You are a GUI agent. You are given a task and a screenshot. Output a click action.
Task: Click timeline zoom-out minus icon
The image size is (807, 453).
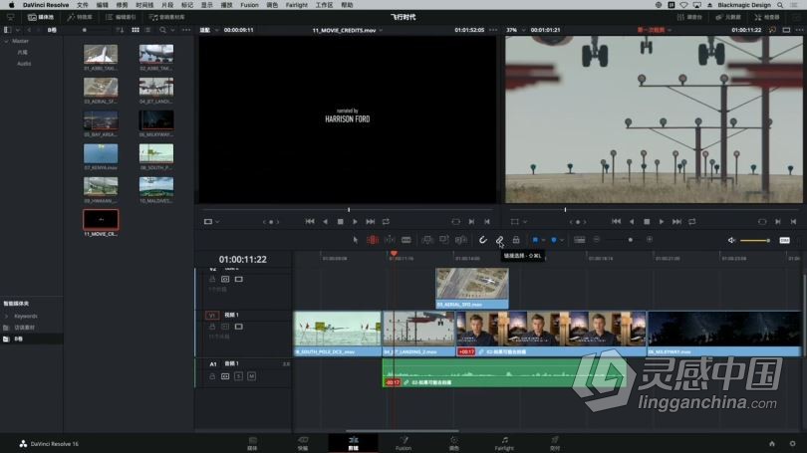click(x=597, y=240)
